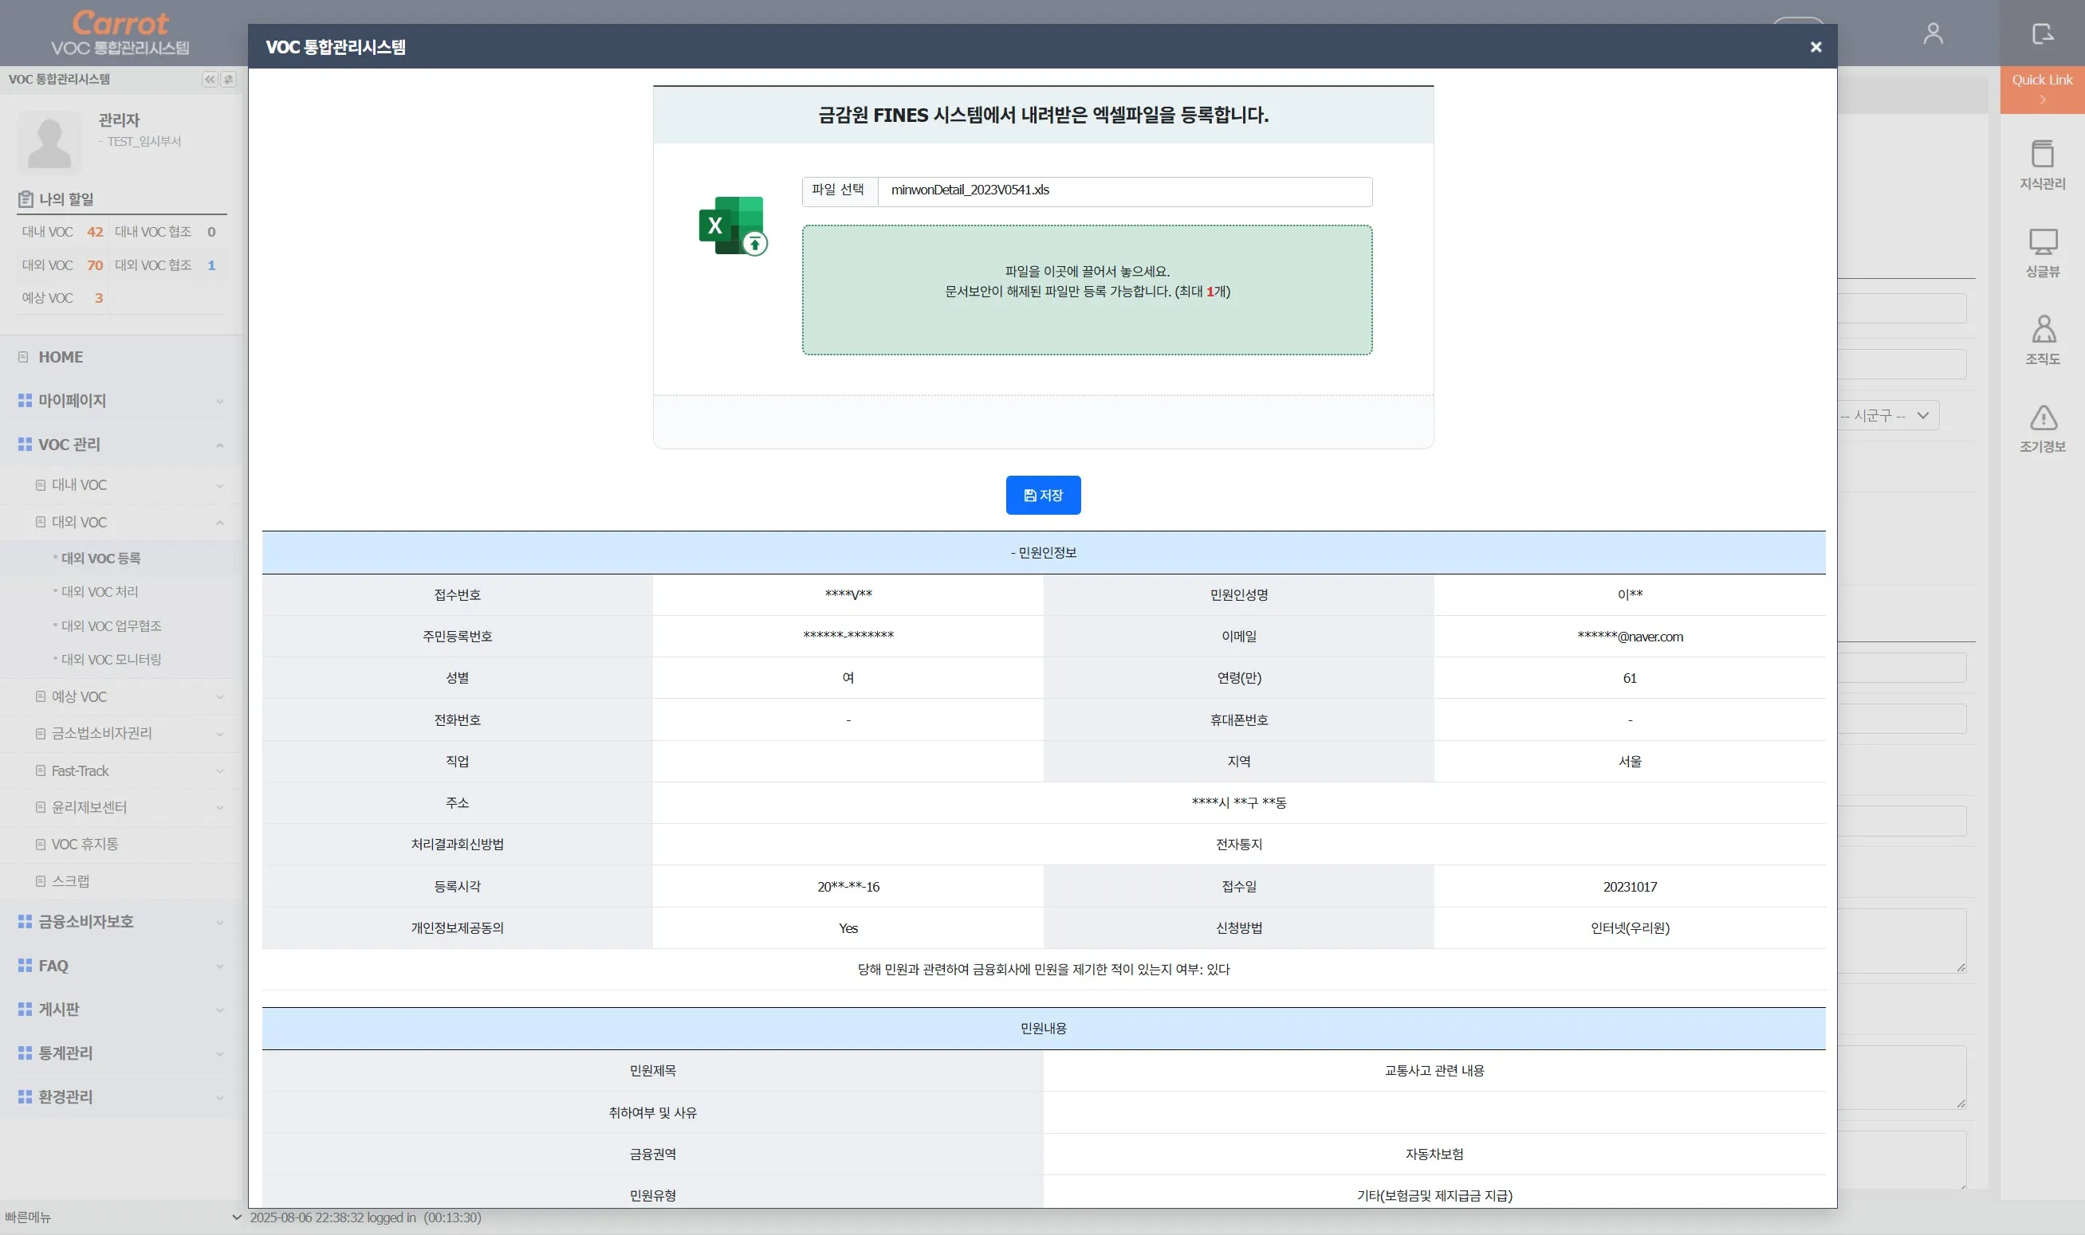The image size is (2085, 1235).
Task: Collapse sidebar with double-arrow icon
Action: tap(210, 79)
